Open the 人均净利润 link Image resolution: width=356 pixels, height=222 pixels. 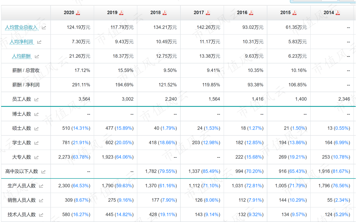pos(21,42)
